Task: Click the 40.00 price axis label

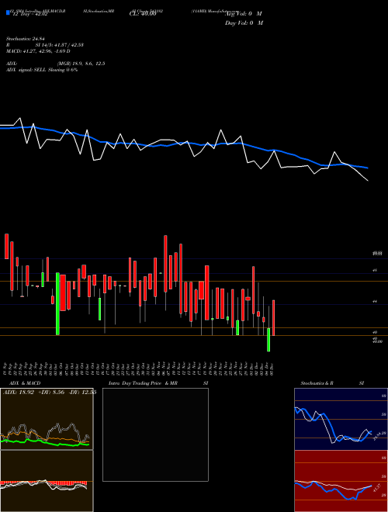Action: coord(377,341)
